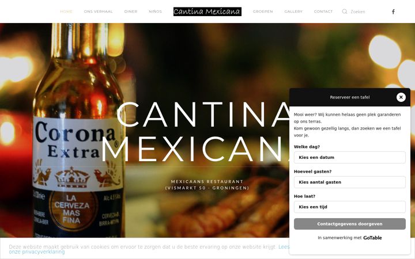Open the Facebook icon link

coord(393,12)
